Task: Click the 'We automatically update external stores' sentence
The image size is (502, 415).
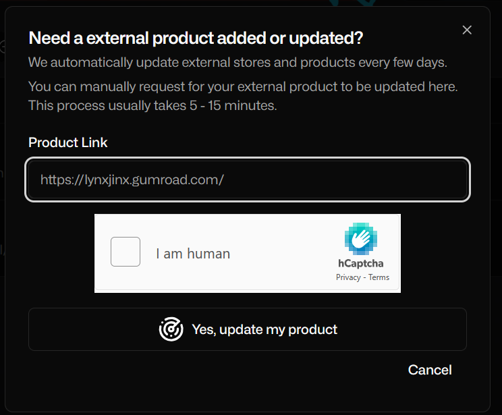Action: pyautogui.click(x=238, y=62)
